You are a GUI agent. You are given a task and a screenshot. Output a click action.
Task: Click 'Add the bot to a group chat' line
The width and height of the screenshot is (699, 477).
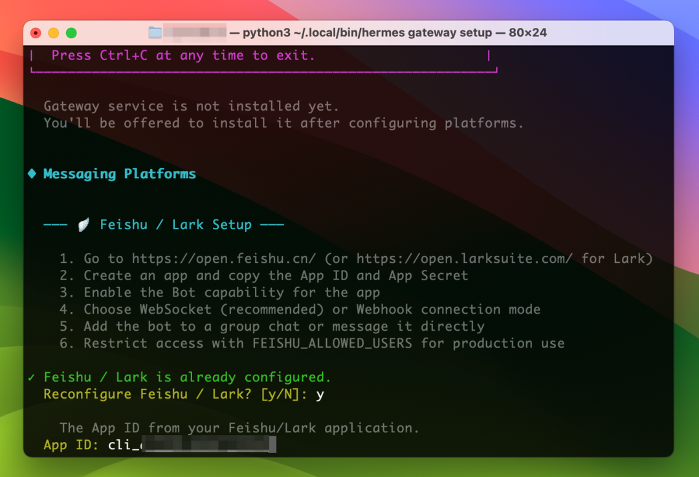272,326
